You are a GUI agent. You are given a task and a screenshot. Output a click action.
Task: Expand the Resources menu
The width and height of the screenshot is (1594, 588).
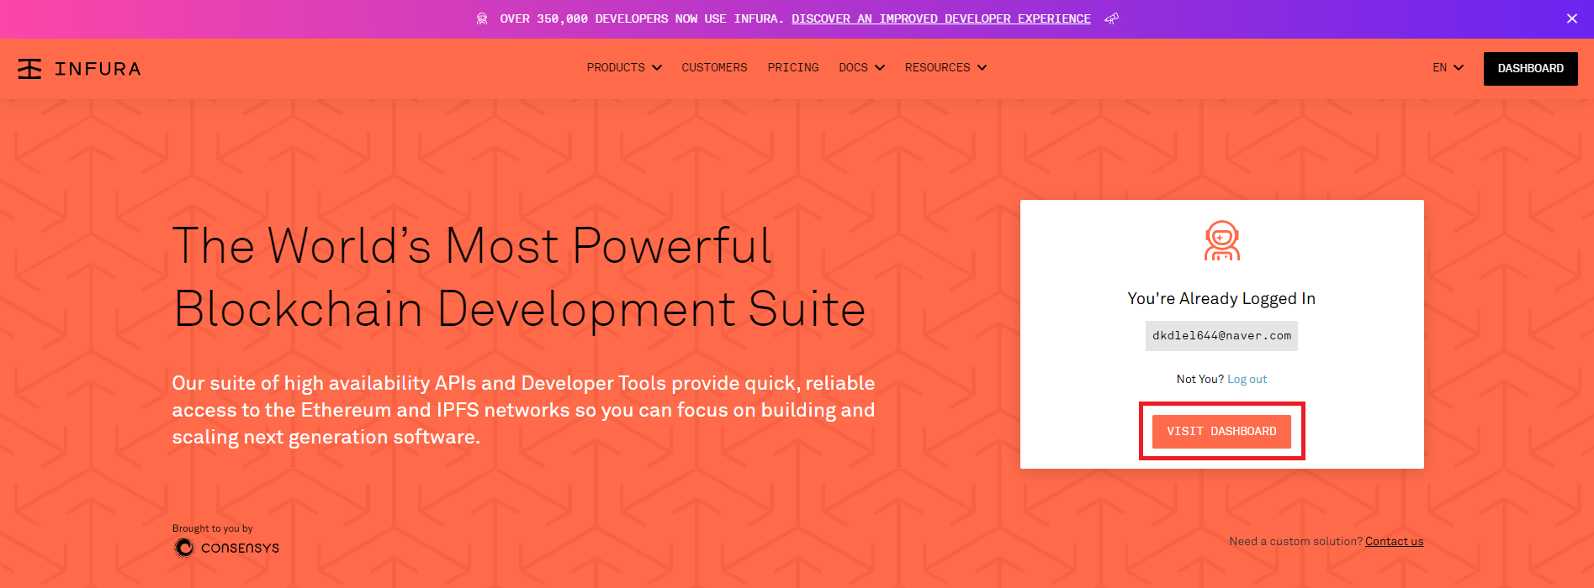[x=945, y=67]
